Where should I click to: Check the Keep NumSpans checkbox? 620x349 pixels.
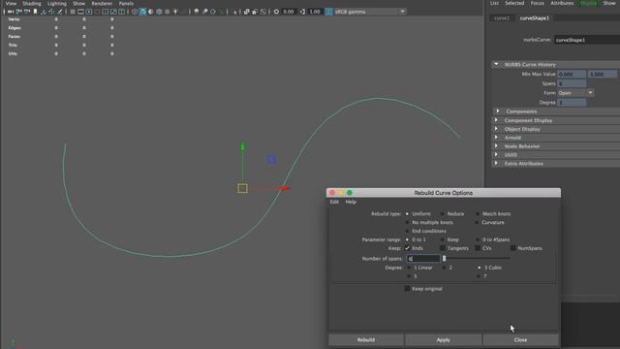pos(512,248)
